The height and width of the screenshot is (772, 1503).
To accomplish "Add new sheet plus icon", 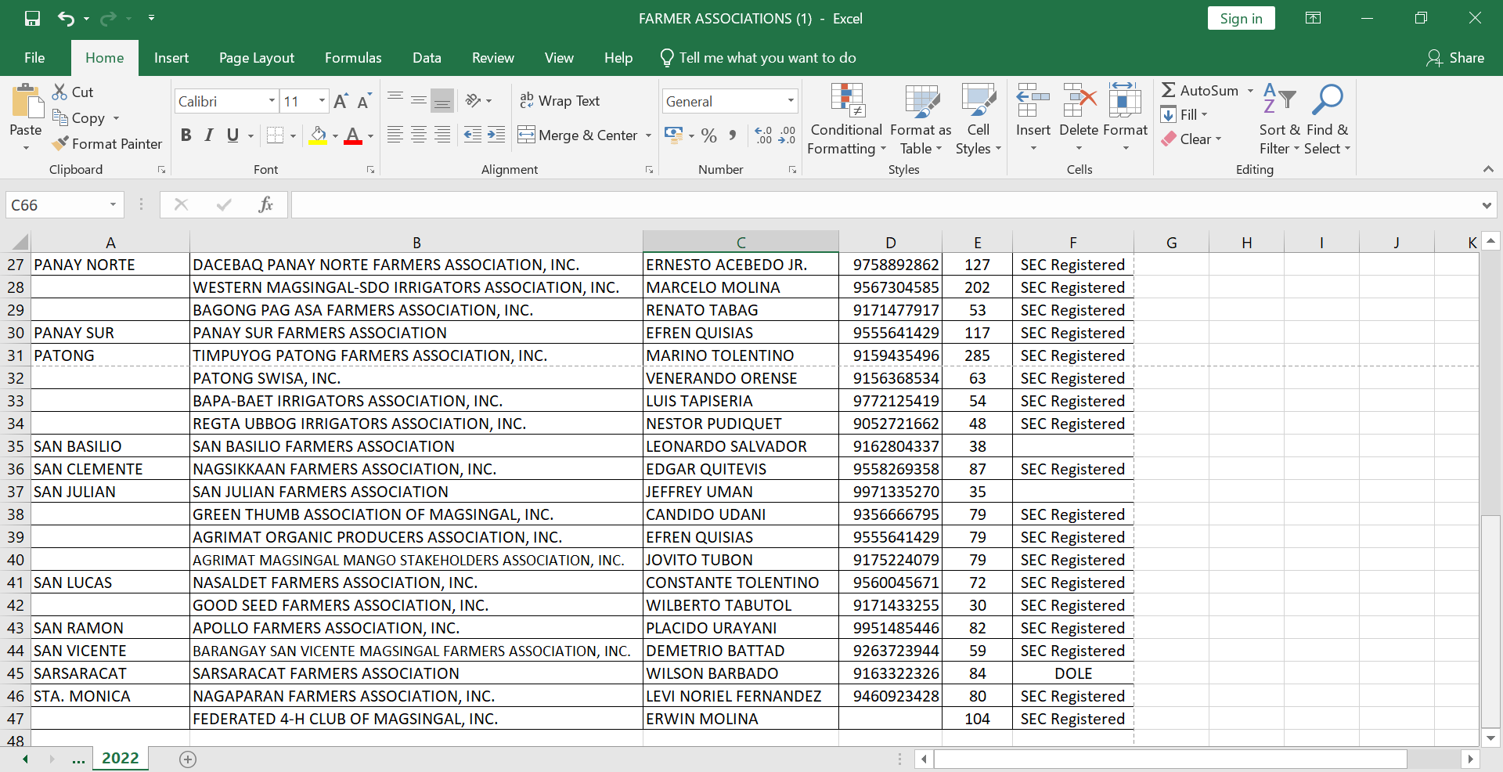I will pos(188,759).
